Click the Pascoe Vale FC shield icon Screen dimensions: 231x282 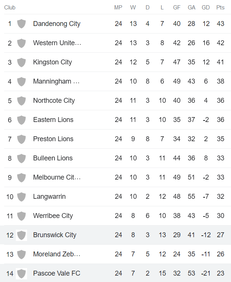21,273
